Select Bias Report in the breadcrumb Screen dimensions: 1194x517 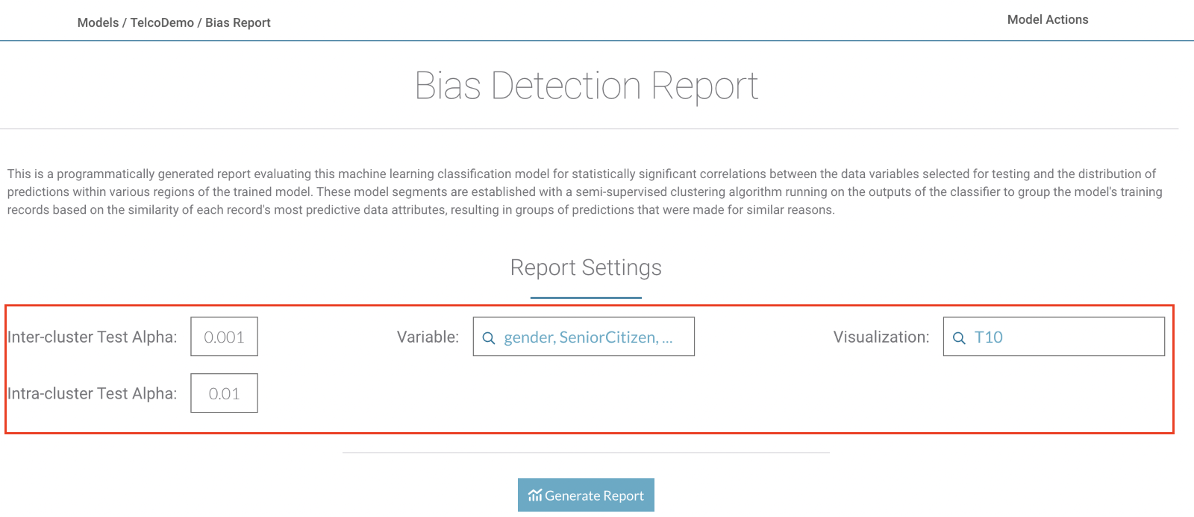(x=237, y=23)
